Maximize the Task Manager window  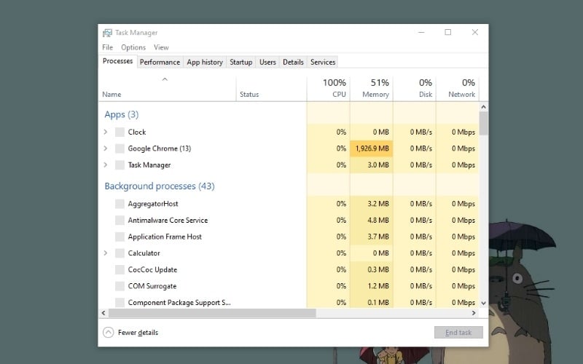[448, 32]
